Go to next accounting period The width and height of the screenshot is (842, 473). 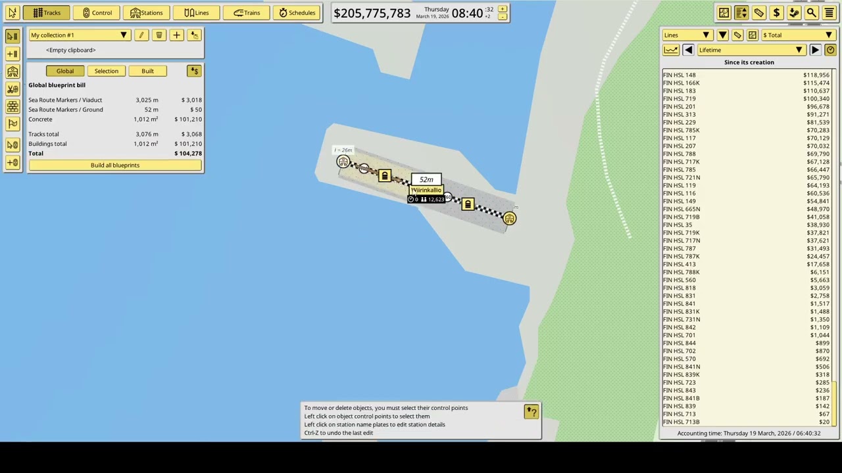[815, 50]
